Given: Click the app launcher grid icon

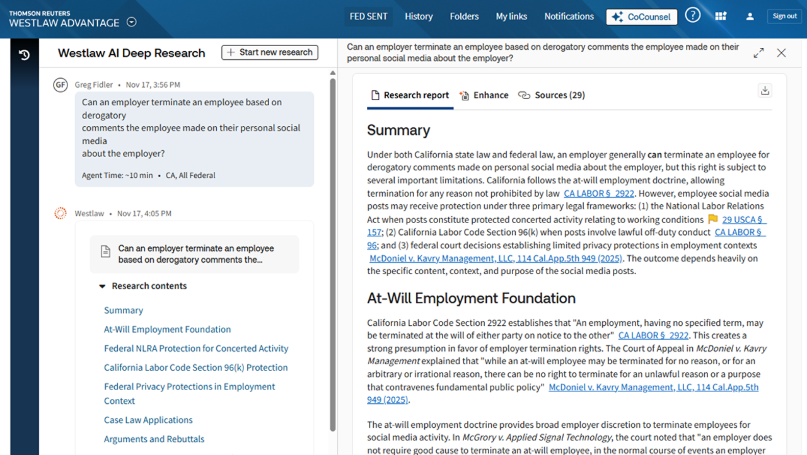Looking at the screenshot, I should 721,15.
